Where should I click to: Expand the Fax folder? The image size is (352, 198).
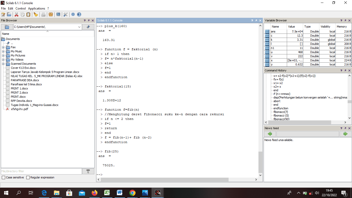(x=3, y=47)
